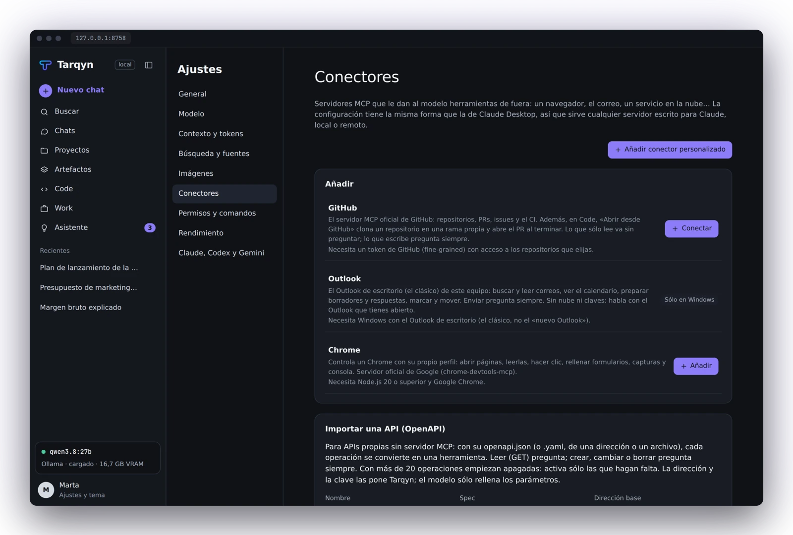Open Claude, Codex y Gemini settings
793x535 pixels.
click(225, 253)
